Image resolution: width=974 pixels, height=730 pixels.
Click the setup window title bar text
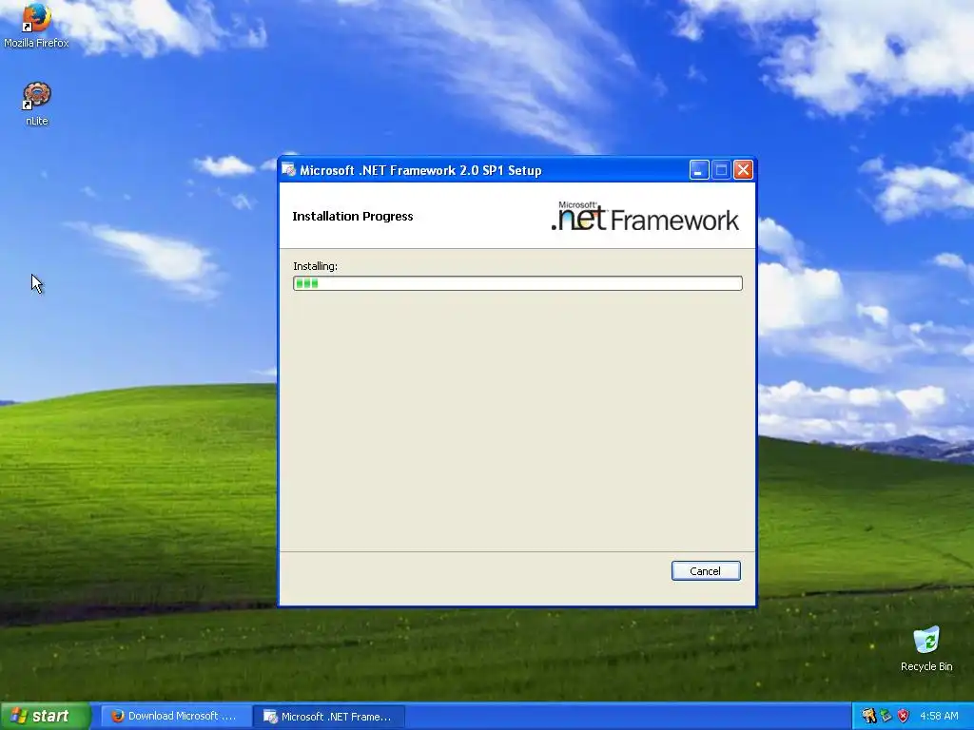(x=420, y=171)
